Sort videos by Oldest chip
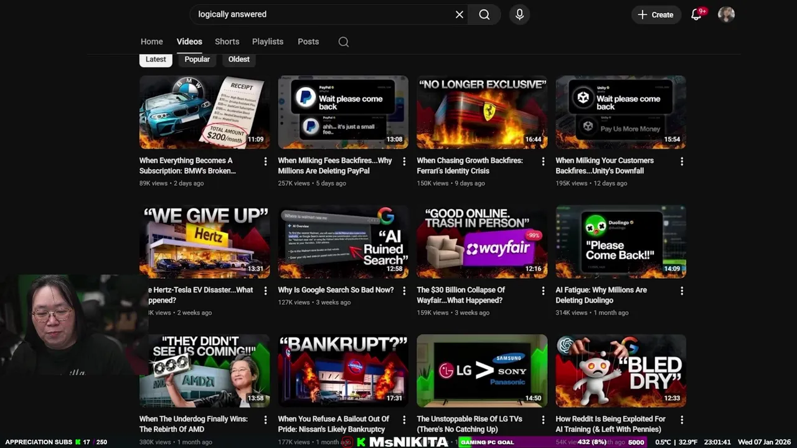 click(x=238, y=59)
